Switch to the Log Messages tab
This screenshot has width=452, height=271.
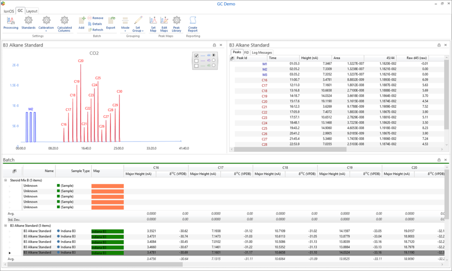(x=262, y=52)
